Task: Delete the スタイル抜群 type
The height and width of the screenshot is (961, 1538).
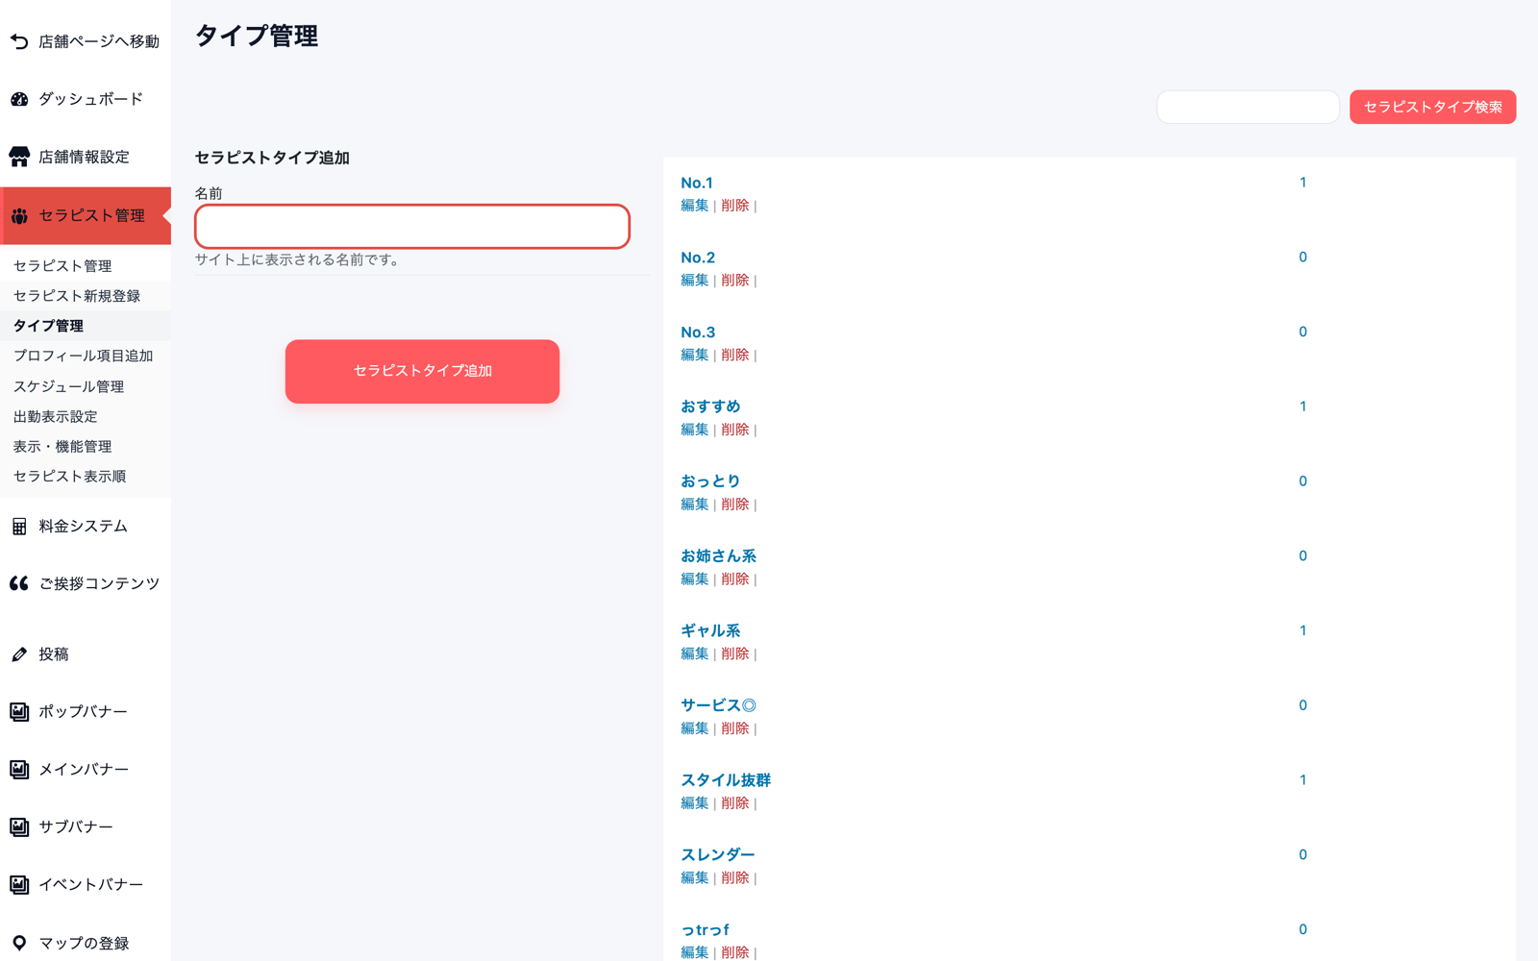Action: tap(734, 803)
